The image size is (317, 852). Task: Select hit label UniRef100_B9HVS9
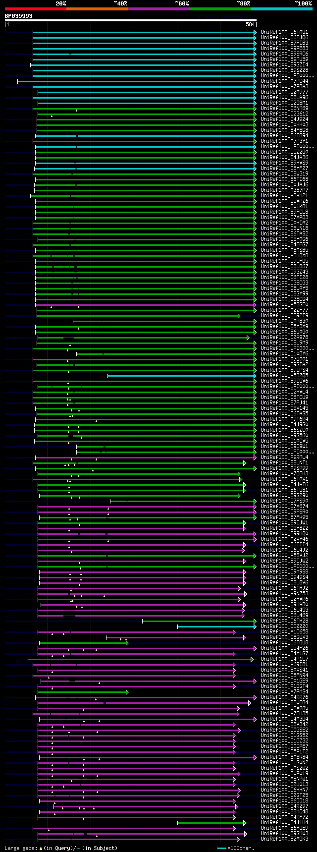[x=284, y=163]
